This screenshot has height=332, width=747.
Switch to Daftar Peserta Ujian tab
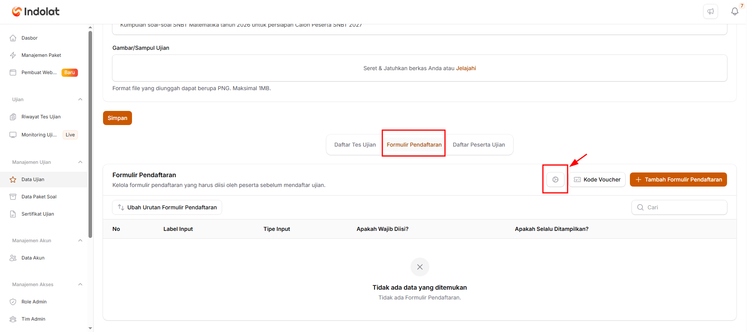tap(479, 145)
